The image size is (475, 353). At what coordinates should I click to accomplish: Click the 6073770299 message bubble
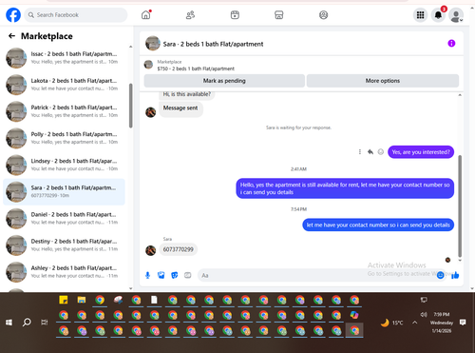pyautogui.click(x=178, y=249)
